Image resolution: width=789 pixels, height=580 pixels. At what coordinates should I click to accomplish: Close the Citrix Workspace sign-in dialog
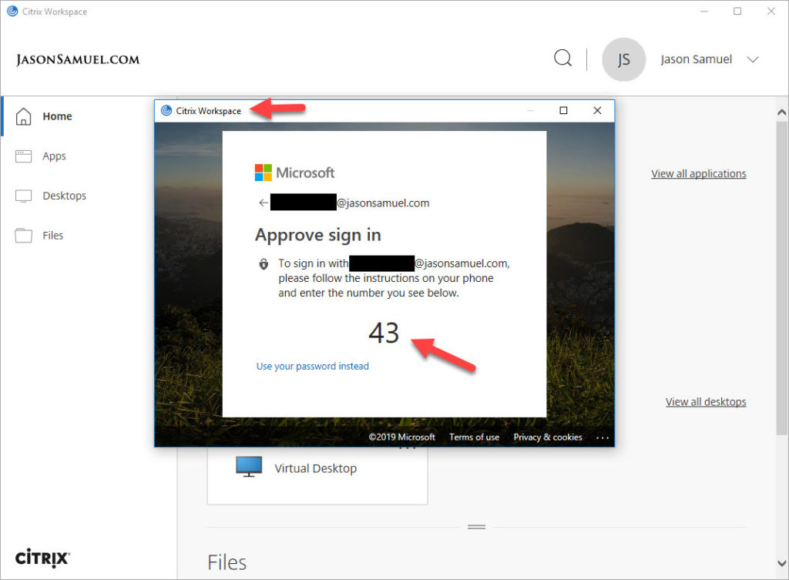point(597,111)
